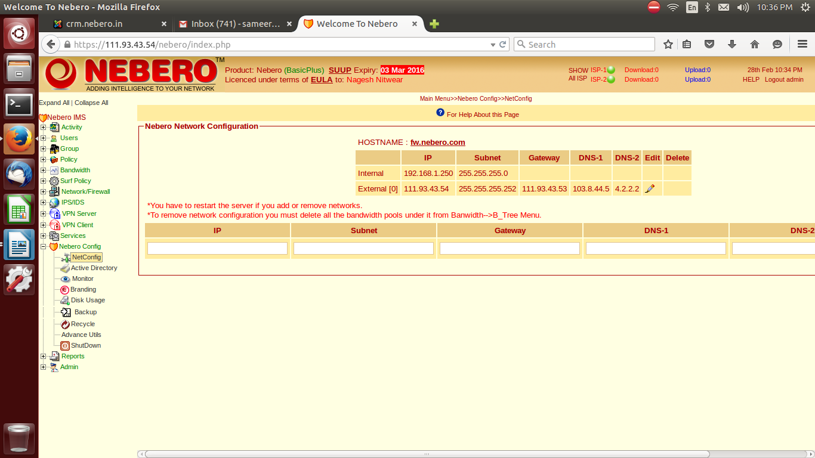Image resolution: width=815 pixels, height=458 pixels.
Task: Expand the Activity tree node
Action: 43,127
